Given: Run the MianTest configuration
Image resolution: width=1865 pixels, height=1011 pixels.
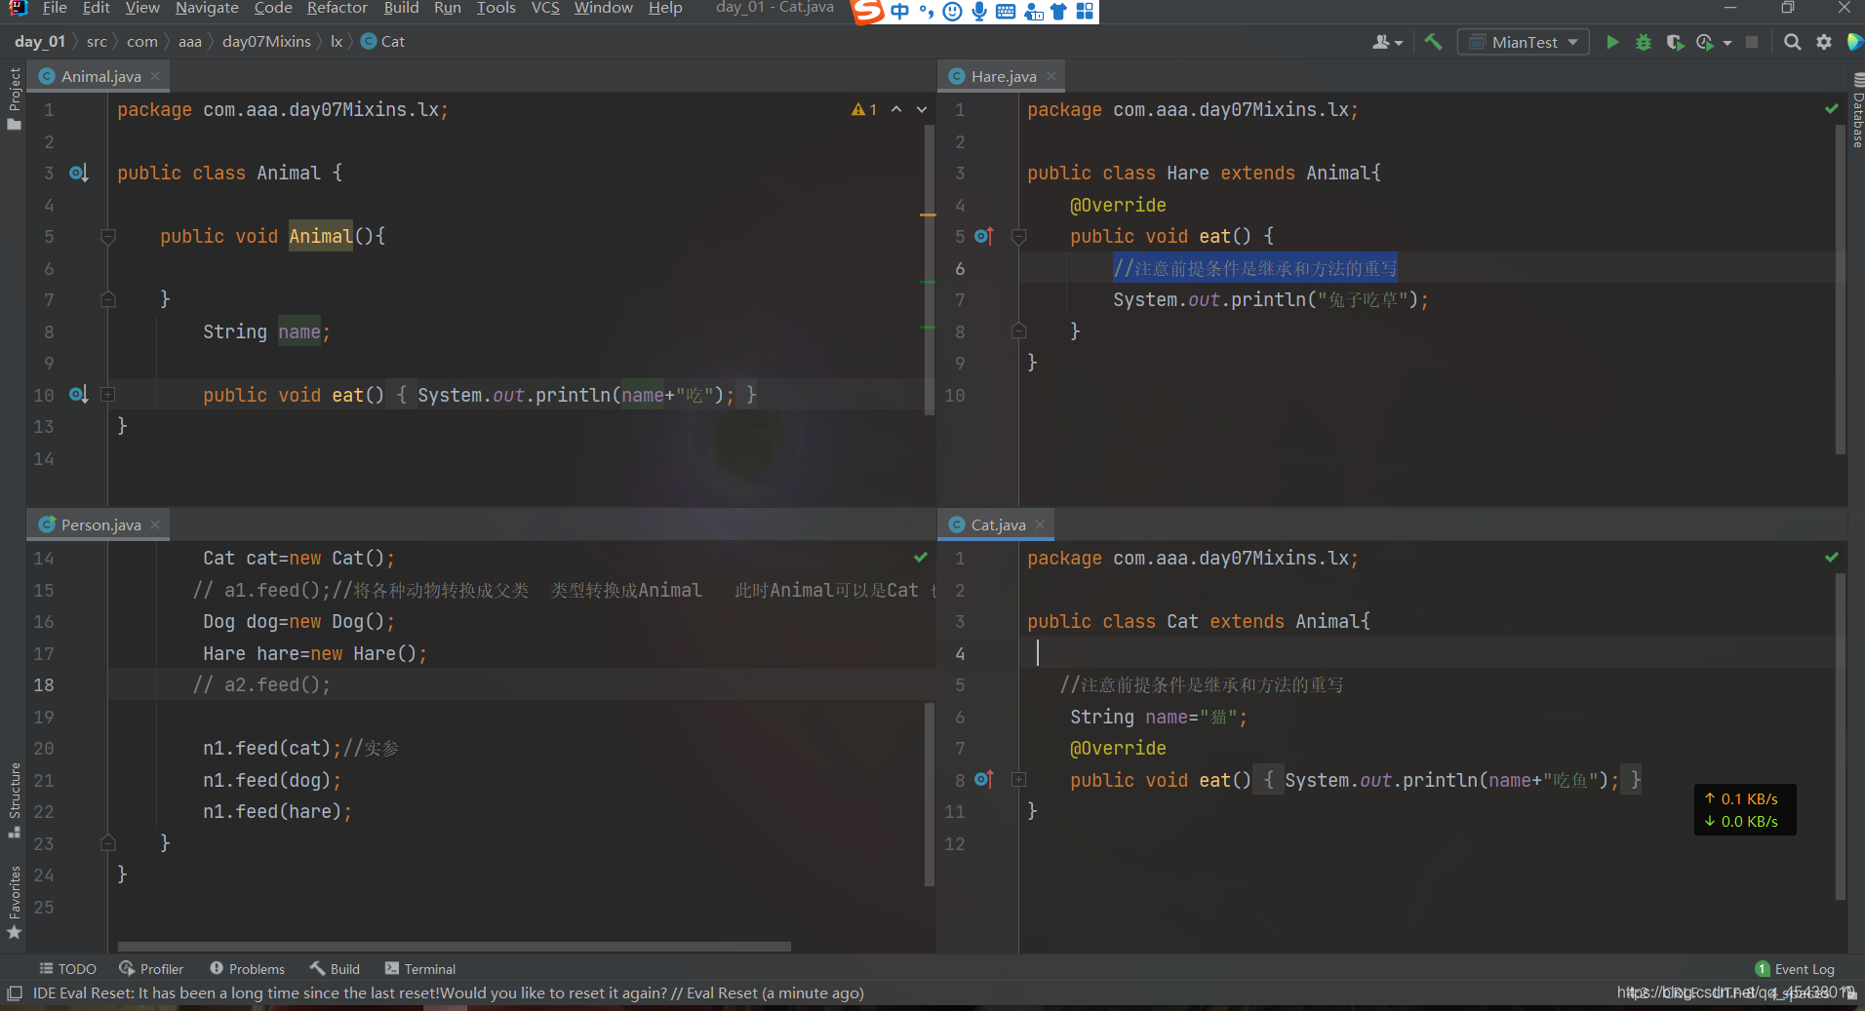Looking at the screenshot, I should [1612, 42].
